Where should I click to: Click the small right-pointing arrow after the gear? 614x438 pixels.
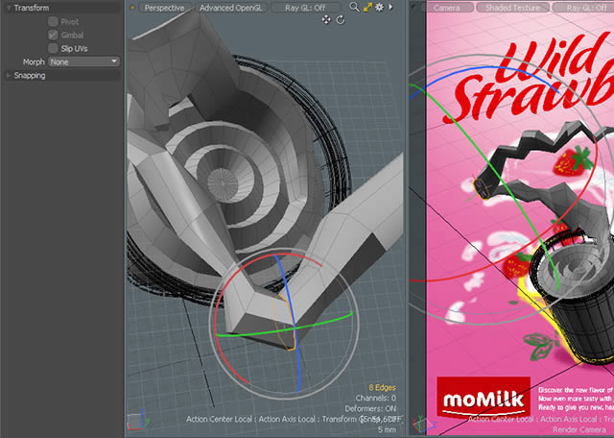(x=390, y=7)
